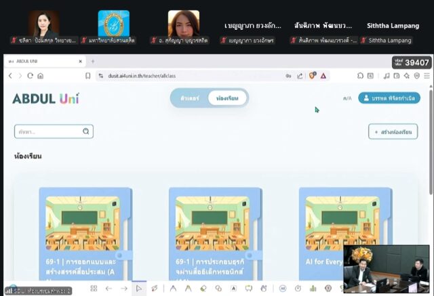Click the ห้องเรียน section heading
The height and width of the screenshot is (296, 434).
28,156
